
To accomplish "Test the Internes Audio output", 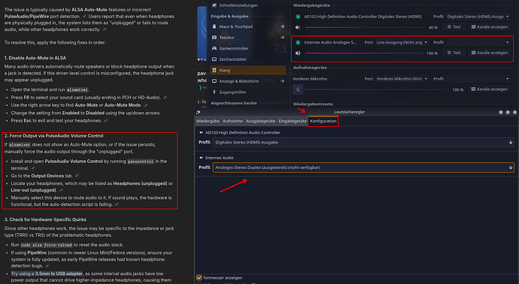I will click(454, 53).
